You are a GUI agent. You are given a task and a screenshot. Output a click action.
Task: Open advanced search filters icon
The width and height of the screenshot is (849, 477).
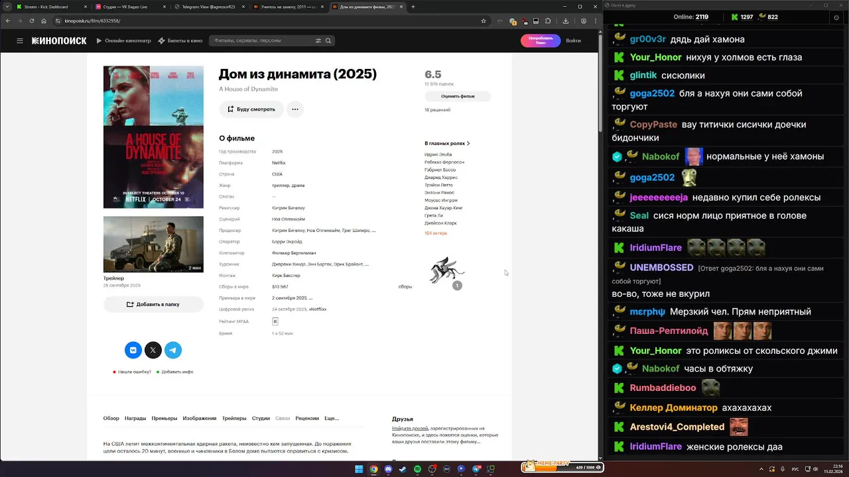pos(318,40)
